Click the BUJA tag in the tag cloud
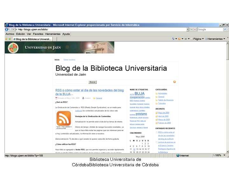The width and height of the screenshot is (229, 171). tap(140, 93)
